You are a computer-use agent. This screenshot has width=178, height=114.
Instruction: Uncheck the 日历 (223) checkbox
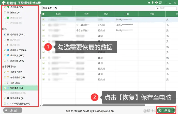coord(5,83)
